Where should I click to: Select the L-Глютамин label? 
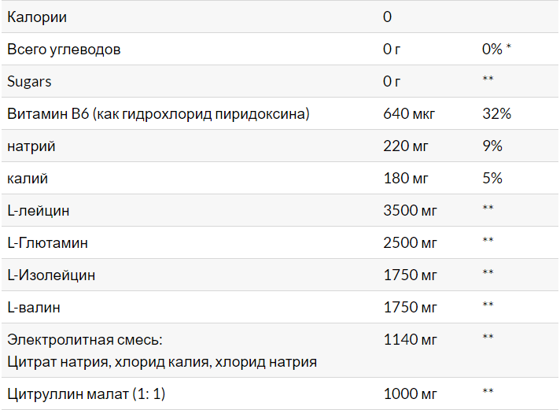coord(47,242)
